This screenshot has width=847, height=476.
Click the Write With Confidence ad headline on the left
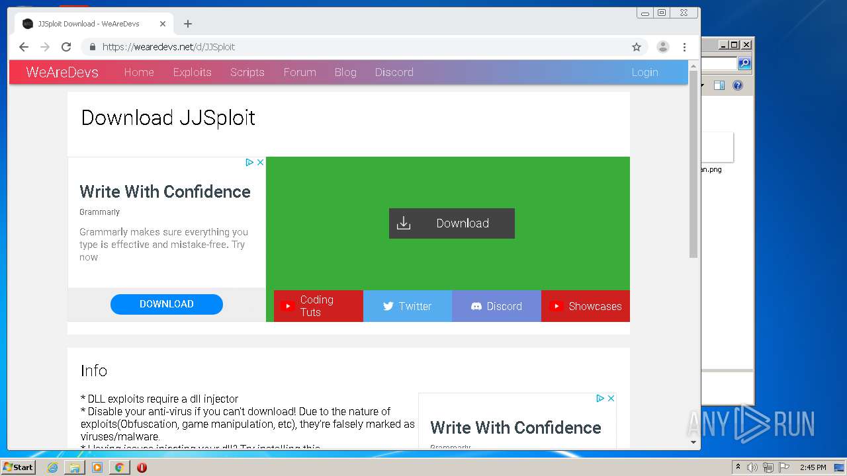(x=165, y=192)
